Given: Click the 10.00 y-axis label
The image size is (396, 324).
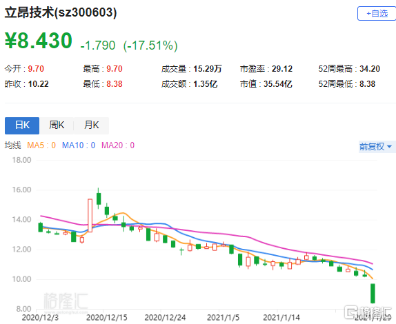Looking at the screenshot, I should 21,279.
